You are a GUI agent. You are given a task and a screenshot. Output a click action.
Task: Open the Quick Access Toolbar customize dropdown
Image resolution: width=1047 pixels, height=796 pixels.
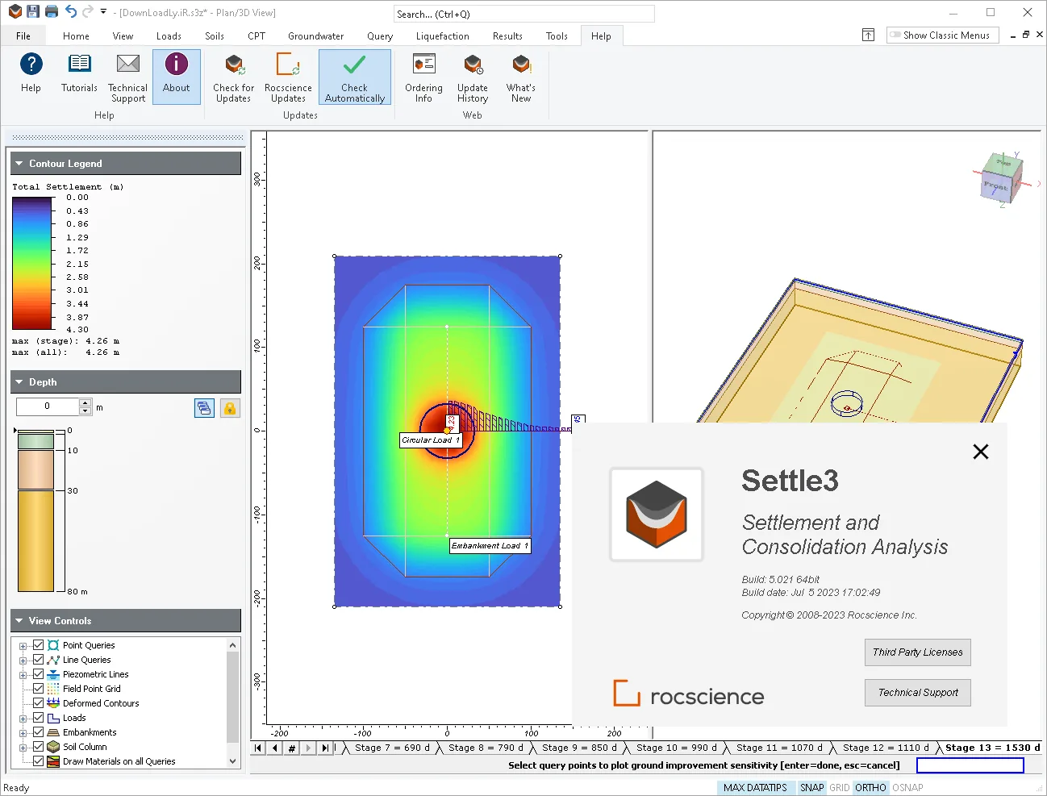[103, 12]
